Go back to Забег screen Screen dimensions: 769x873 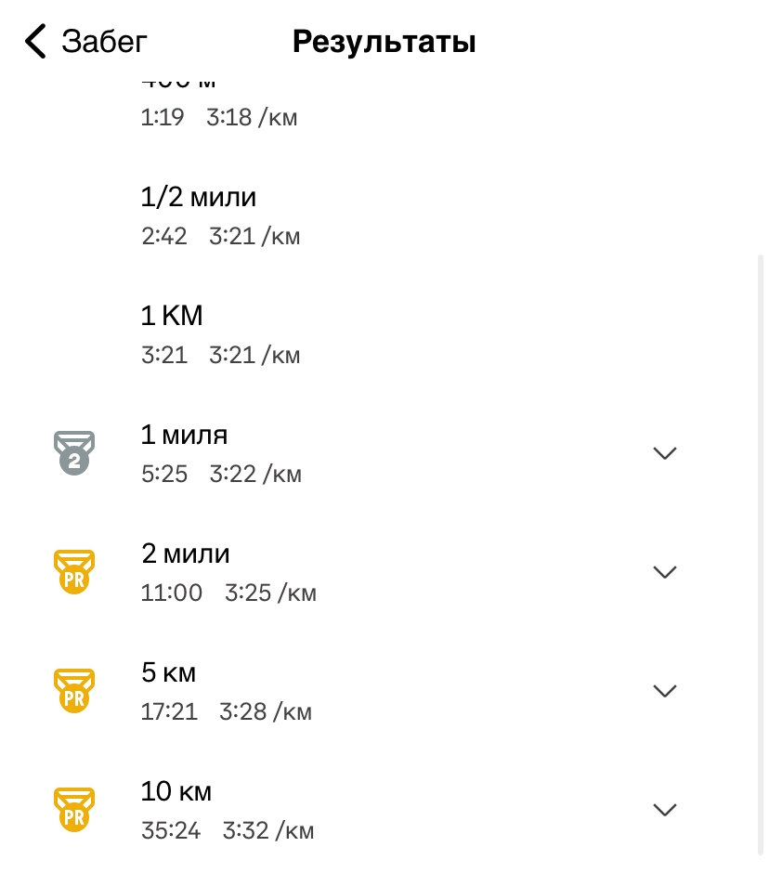click(103, 42)
